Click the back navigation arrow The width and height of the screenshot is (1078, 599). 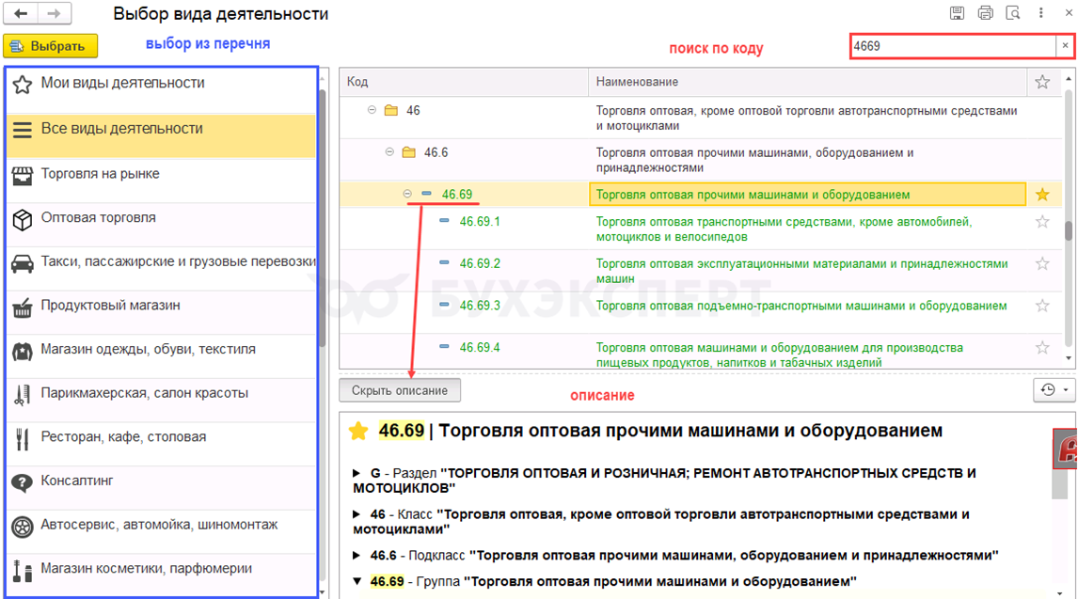click(21, 14)
